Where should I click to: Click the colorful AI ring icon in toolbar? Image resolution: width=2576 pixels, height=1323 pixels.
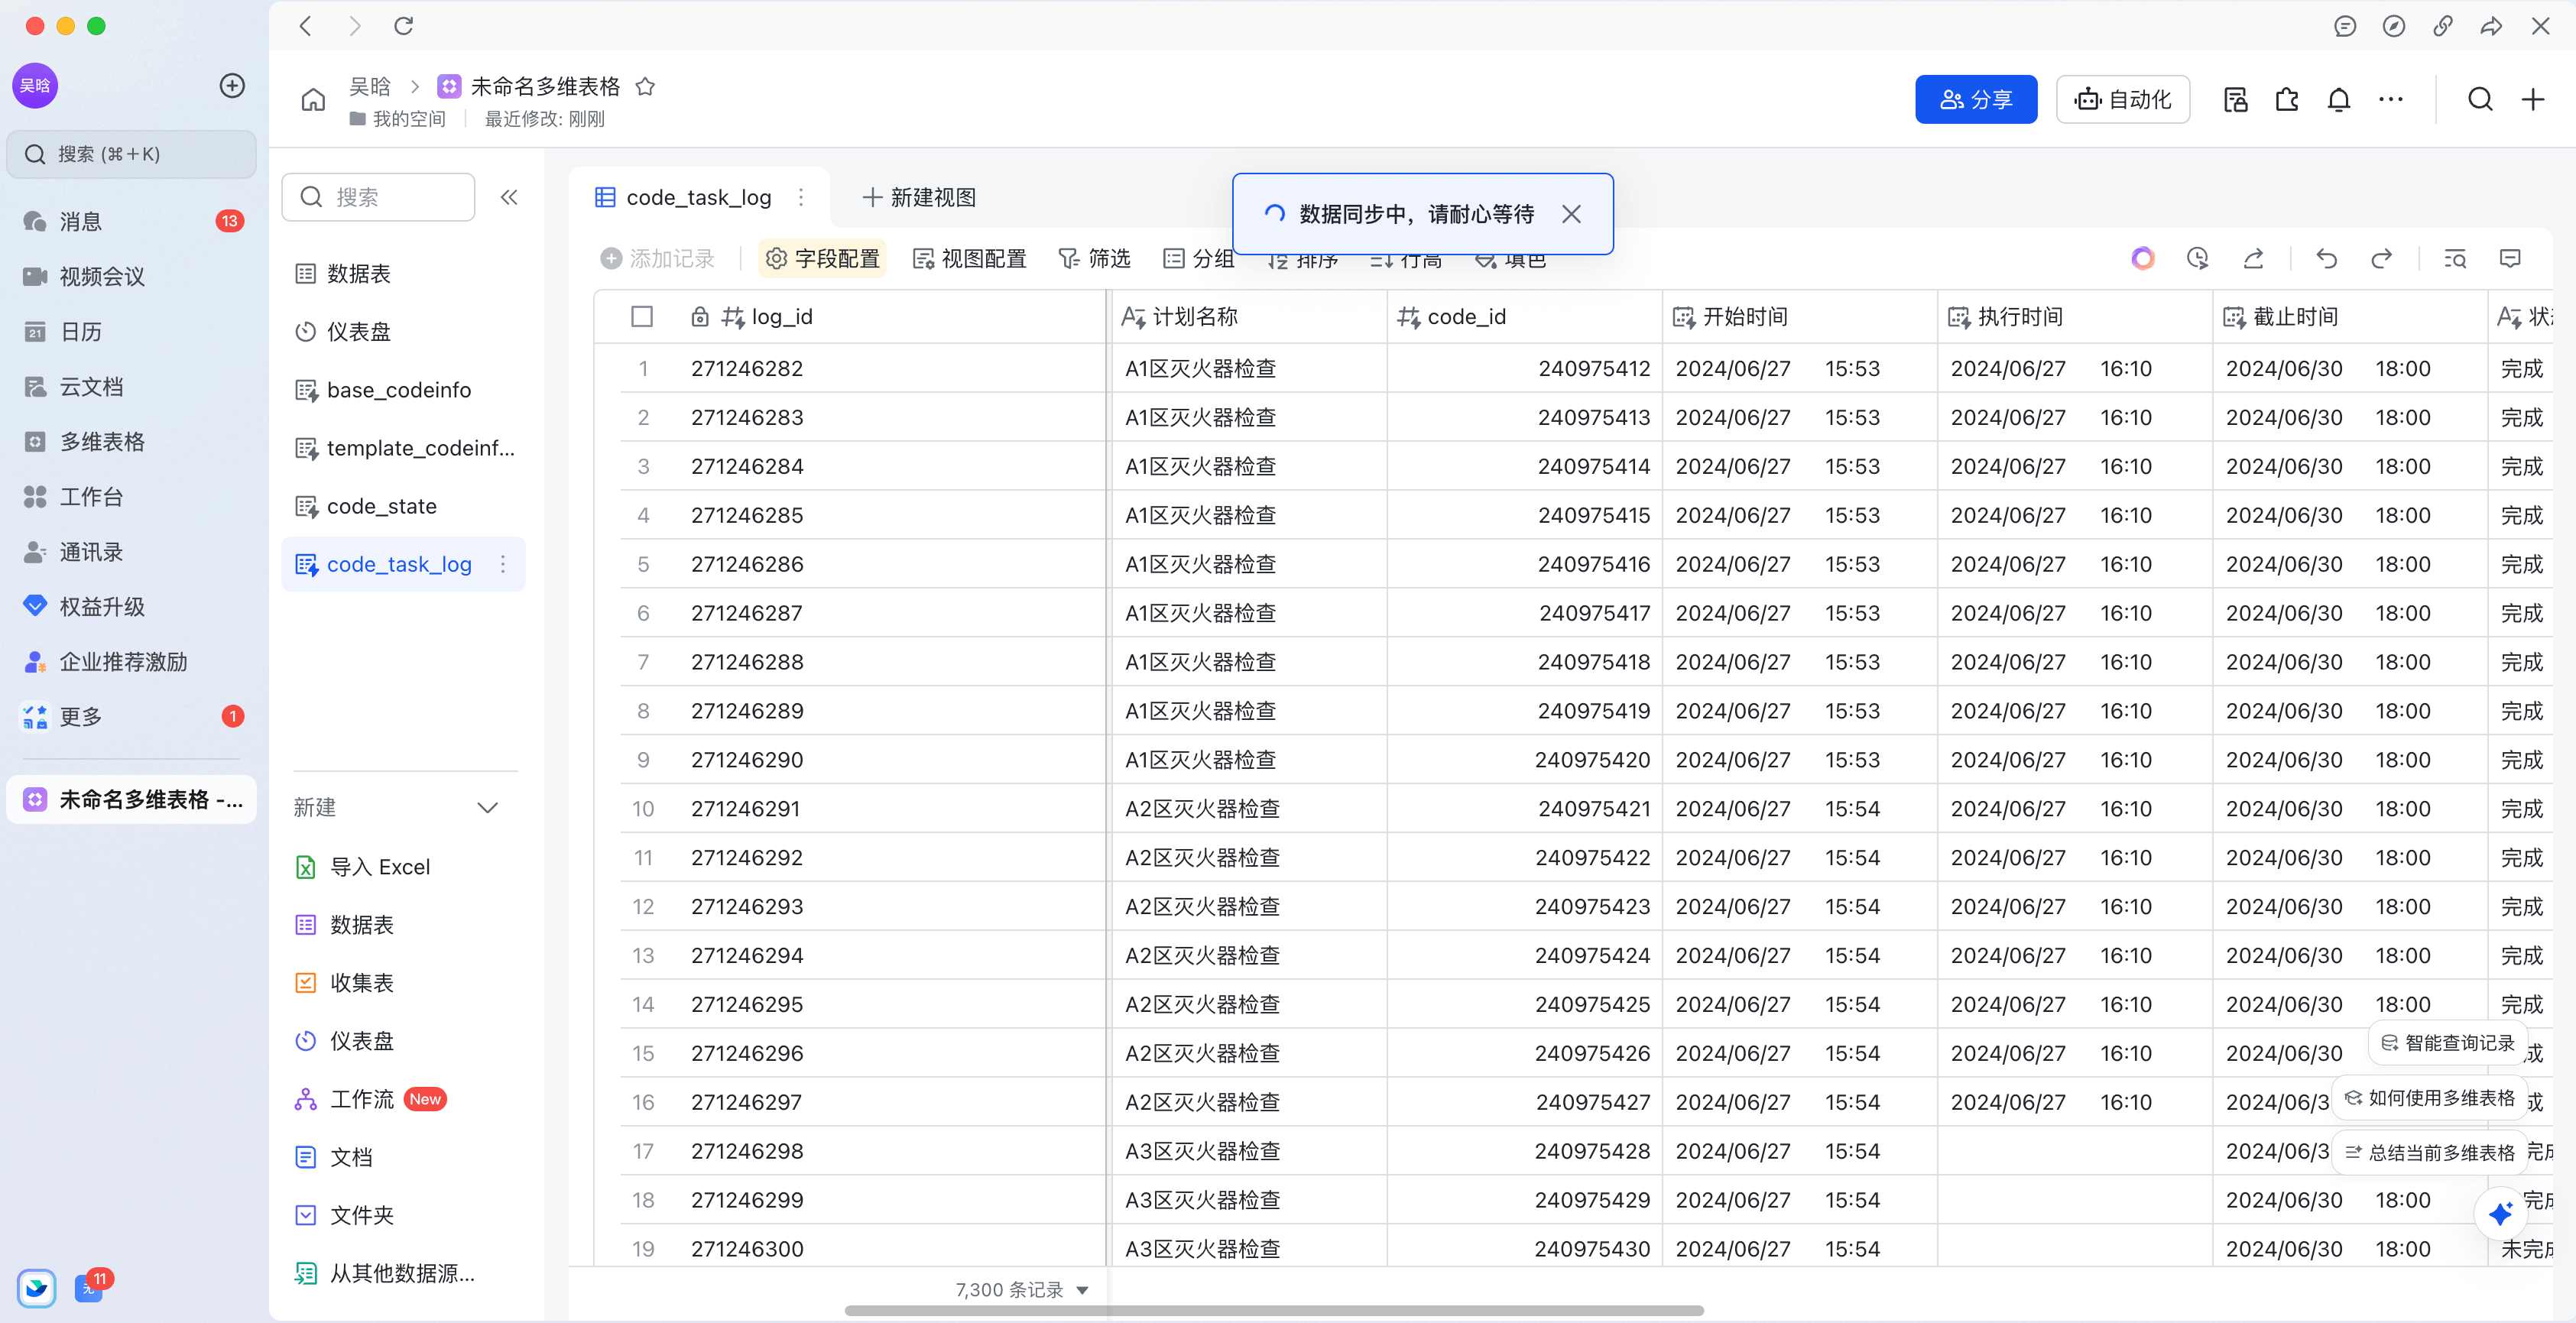[x=2142, y=259]
